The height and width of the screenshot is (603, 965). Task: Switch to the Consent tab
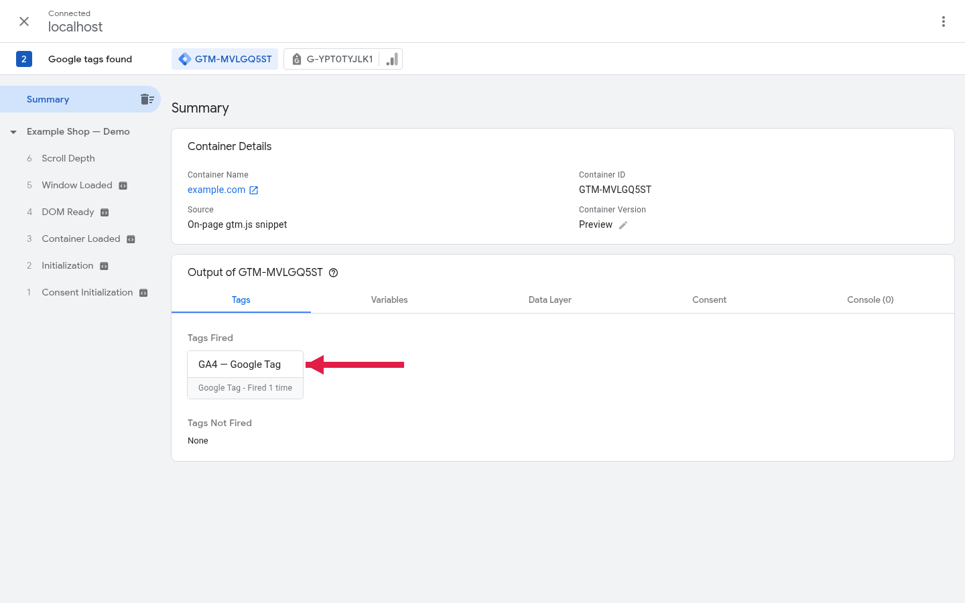[x=709, y=299]
